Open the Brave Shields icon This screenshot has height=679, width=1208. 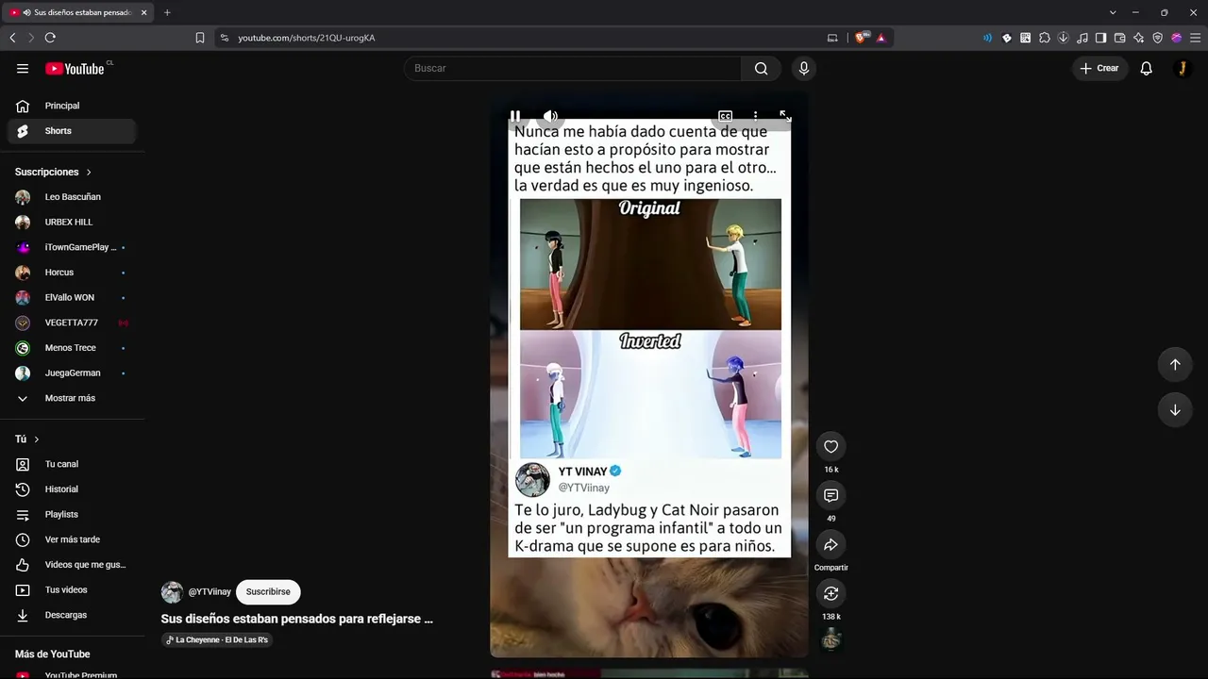(x=861, y=38)
